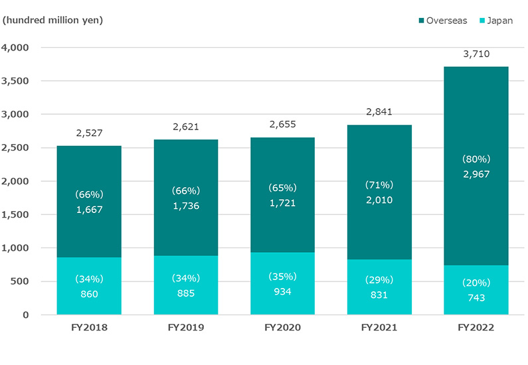Image resolution: width=528 pixels, height=365 pixels.
Task: Select the Overseas legend label text
Action: [x=448, y=21]
